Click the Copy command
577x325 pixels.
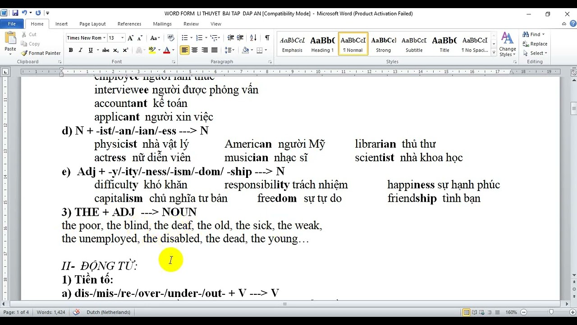(31, 44)
